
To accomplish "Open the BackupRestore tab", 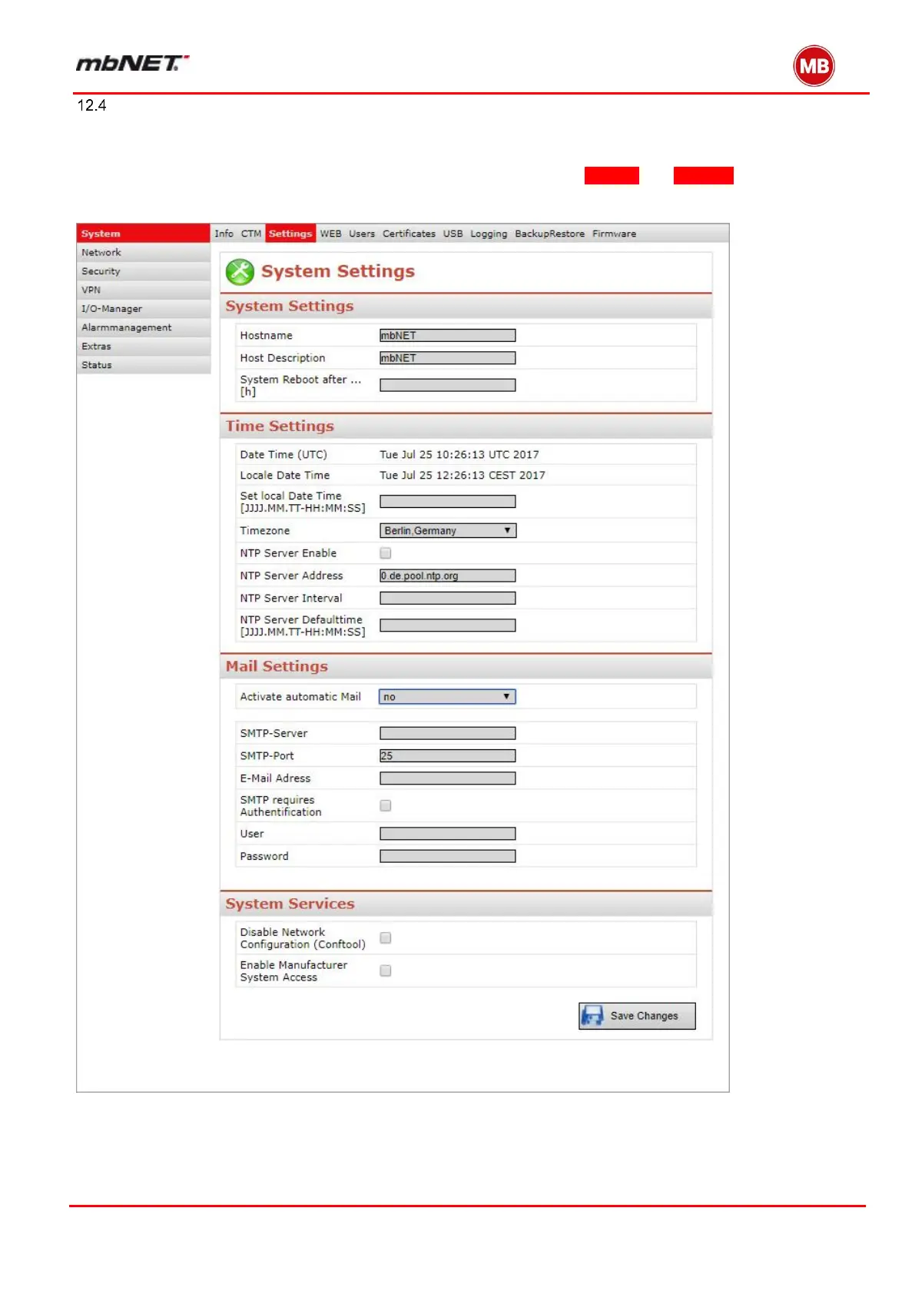I will click(x=549, y=234).
